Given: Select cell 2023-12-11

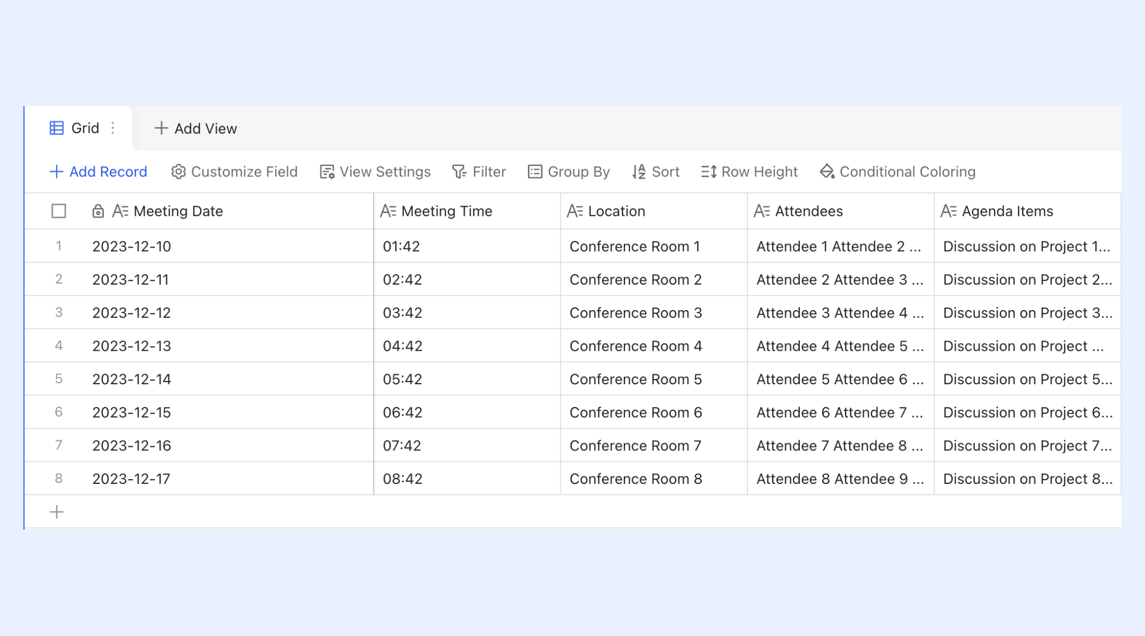Looking at the screenshot, I should 228,279.
